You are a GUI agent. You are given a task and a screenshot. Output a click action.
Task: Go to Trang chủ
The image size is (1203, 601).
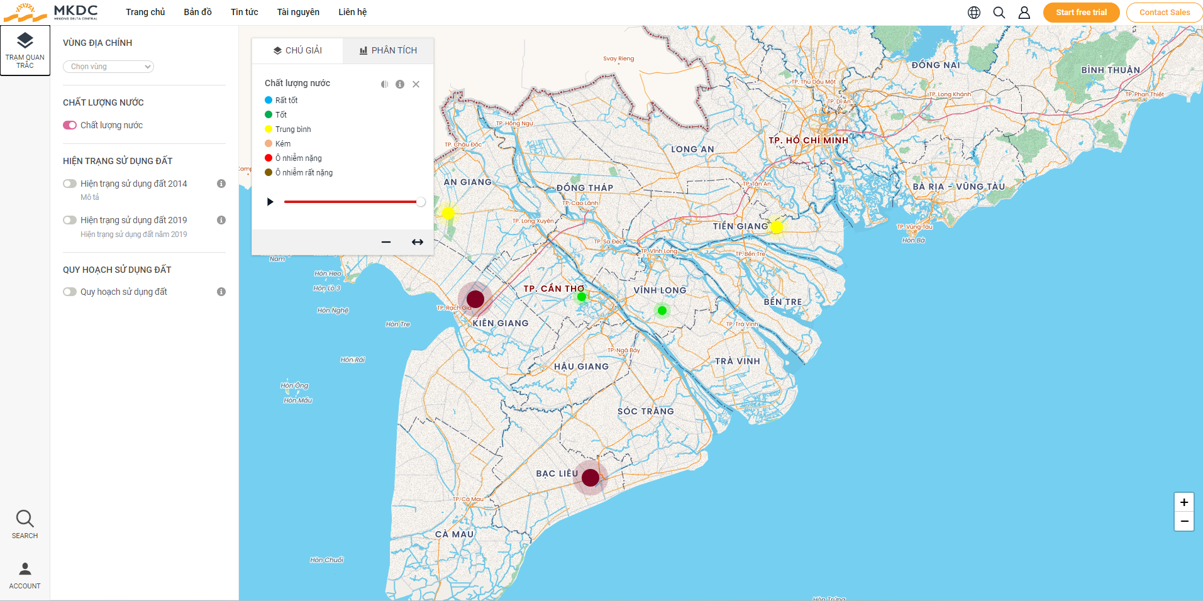(x=145, y=12)
